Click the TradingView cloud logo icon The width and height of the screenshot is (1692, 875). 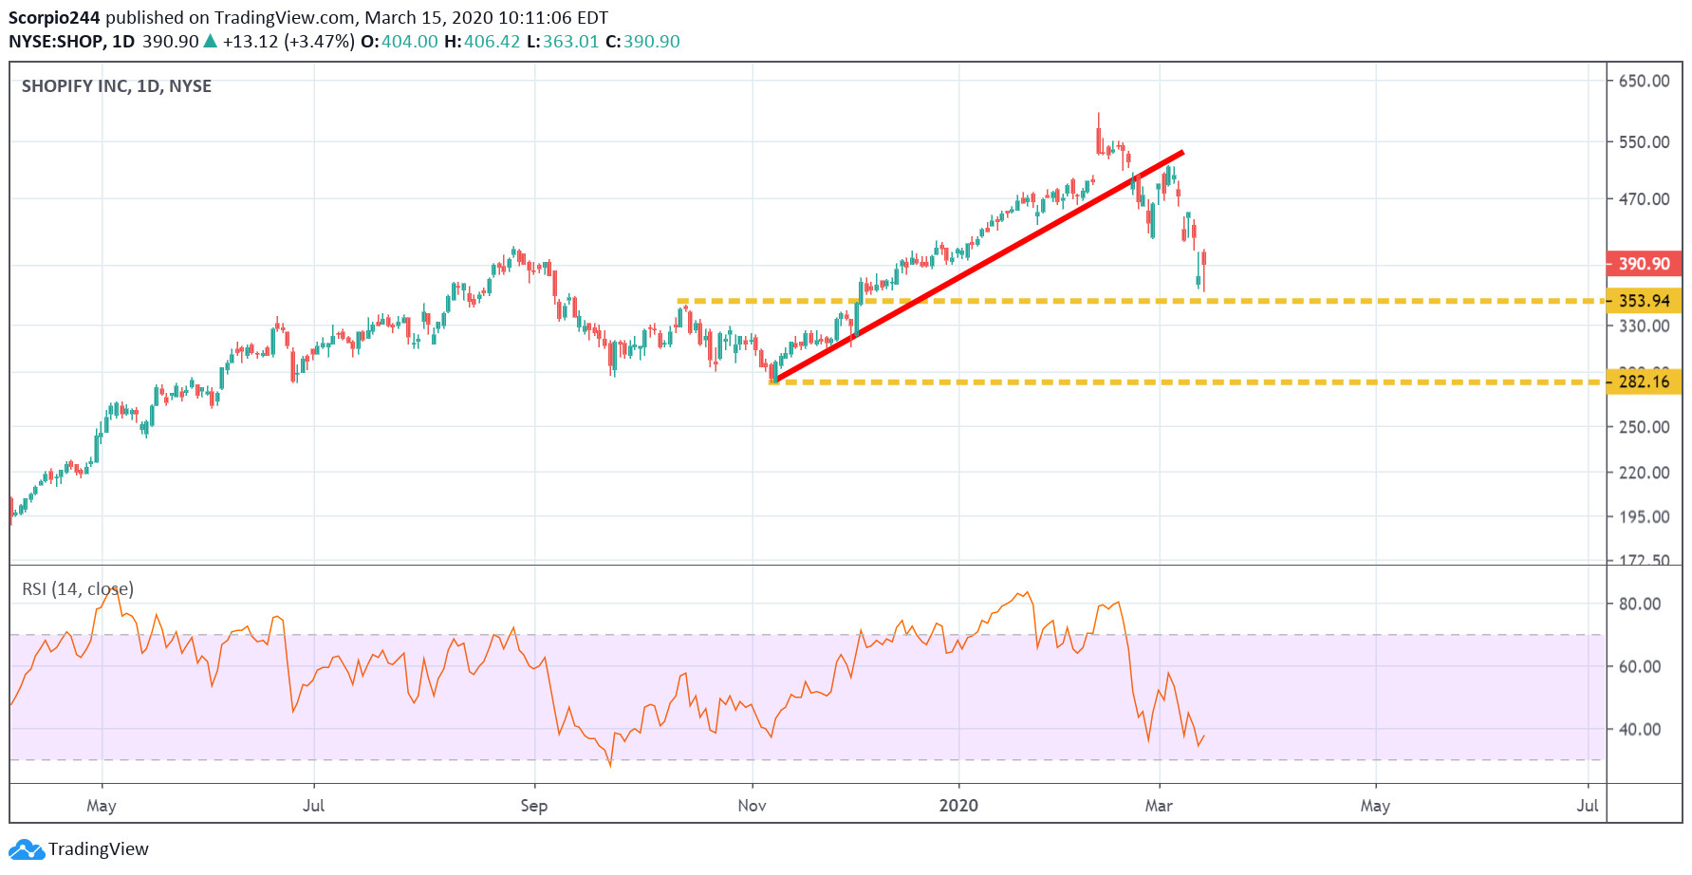click(x=26, y=849)
